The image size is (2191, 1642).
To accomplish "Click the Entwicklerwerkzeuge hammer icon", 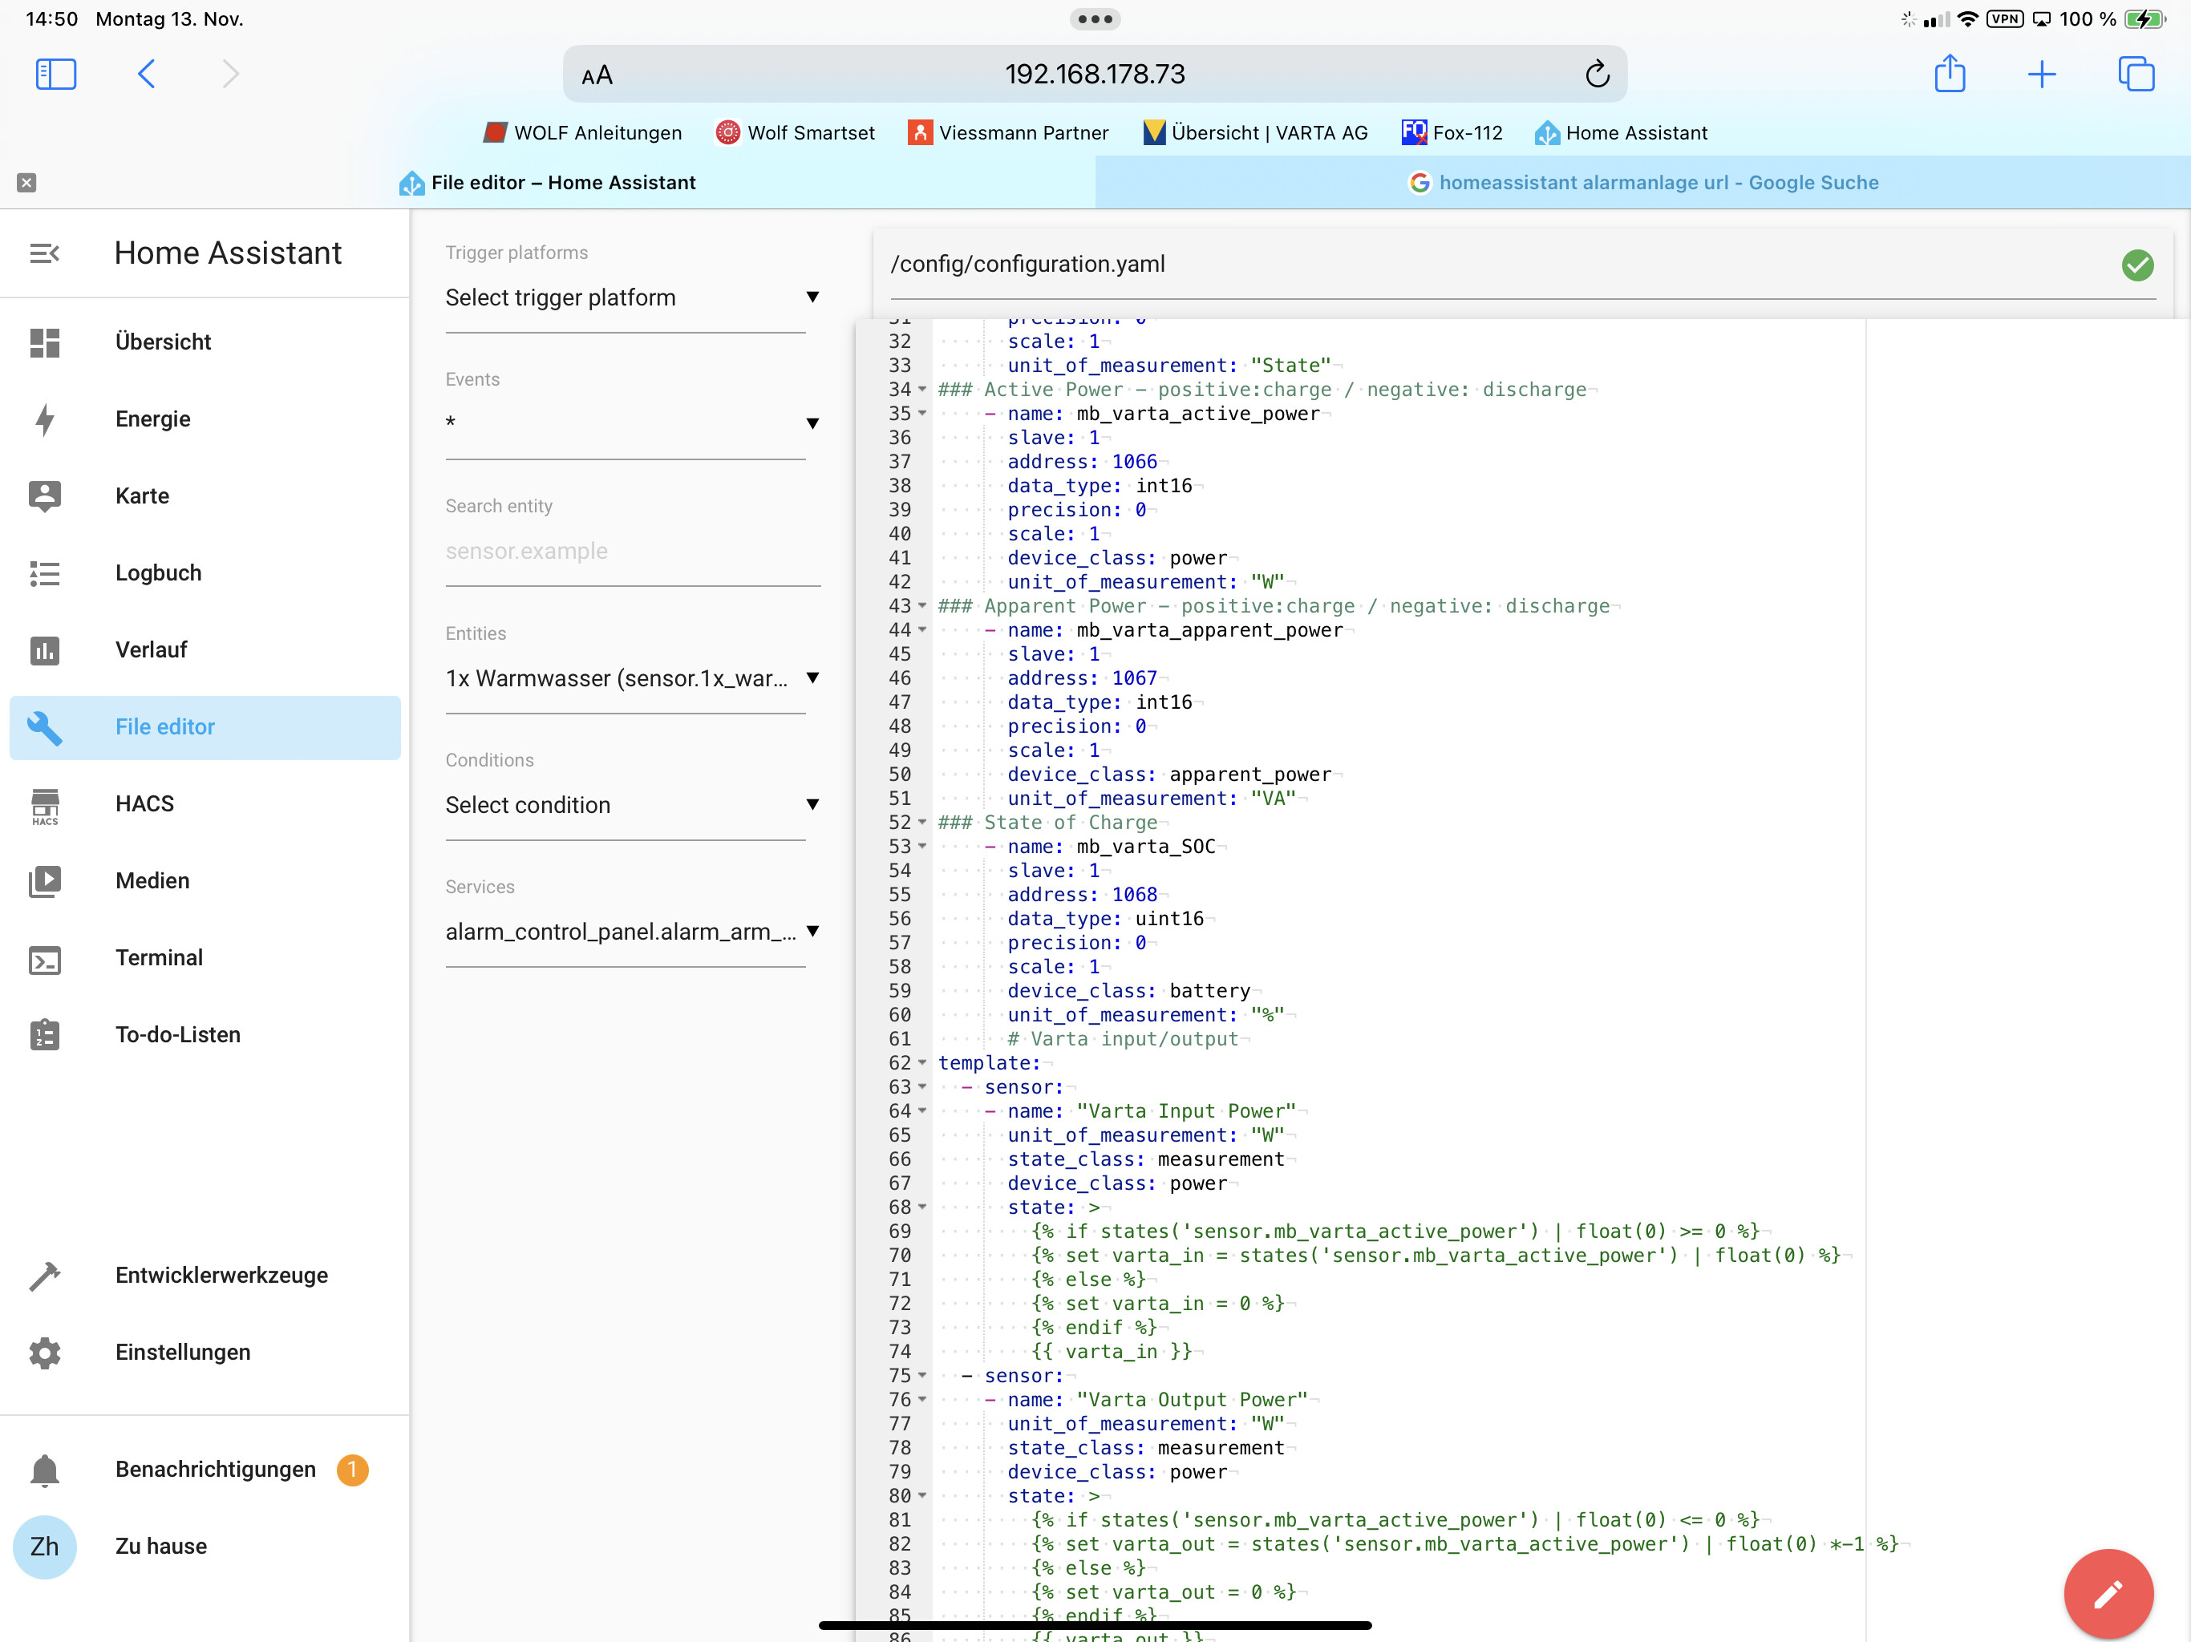I will [45, 1276].
